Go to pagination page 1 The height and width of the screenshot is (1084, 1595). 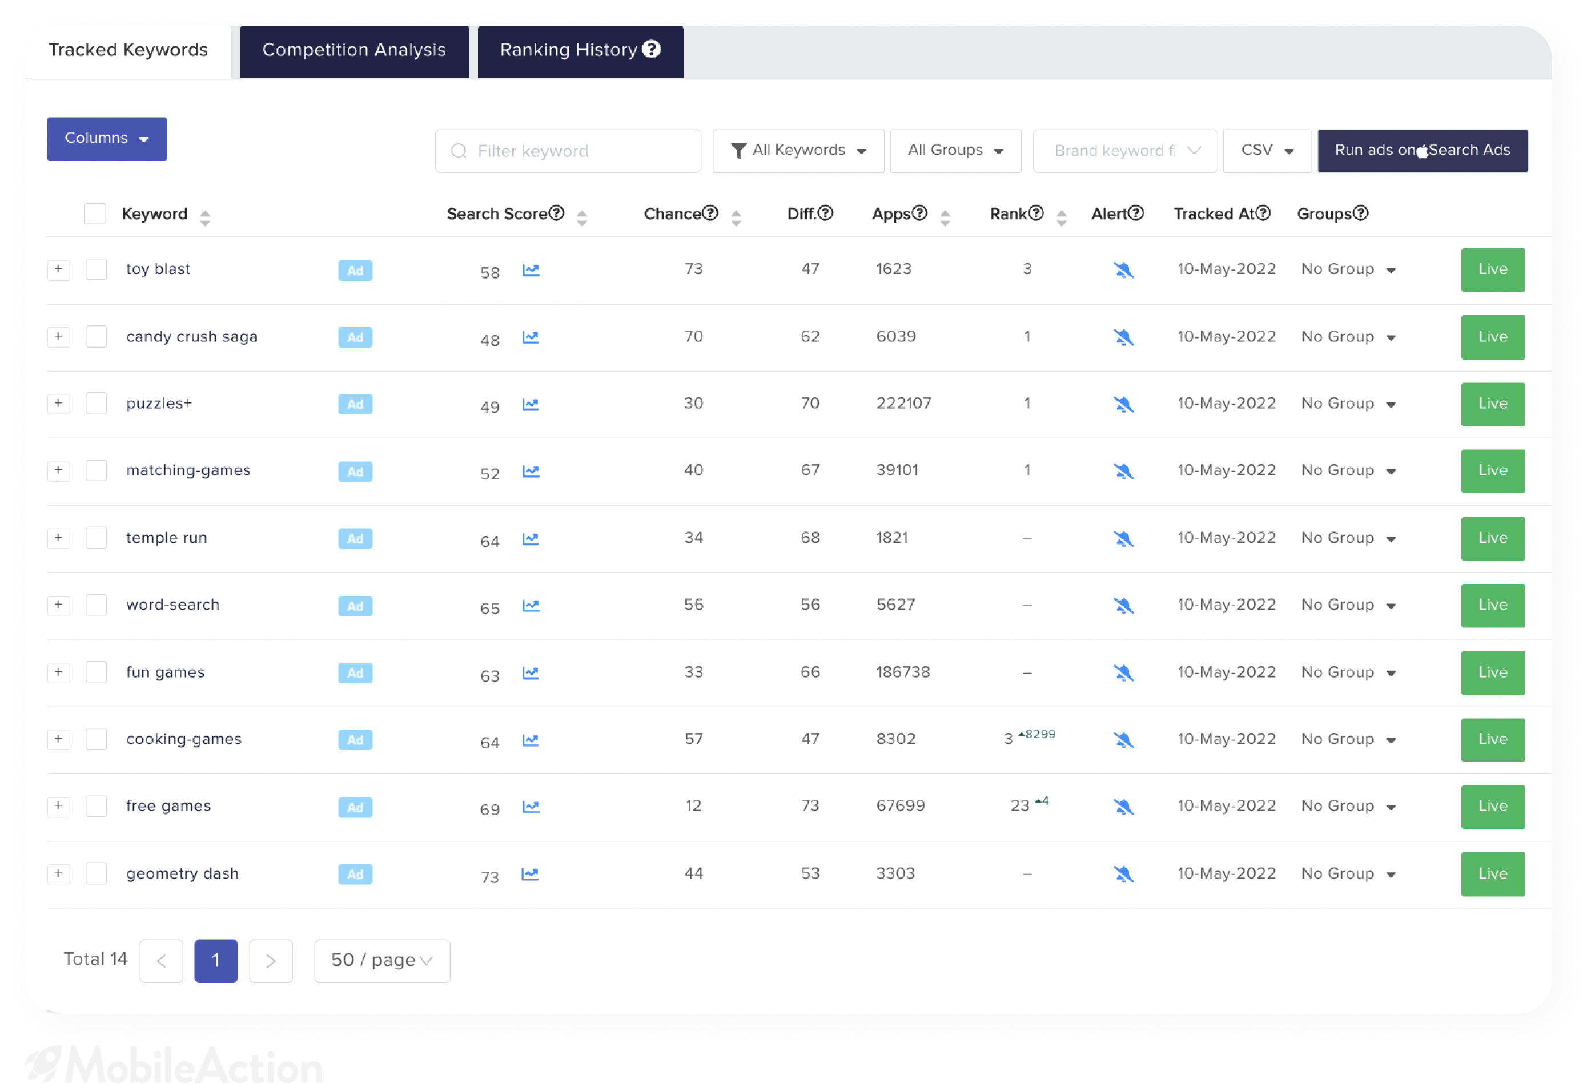point(215,961)
